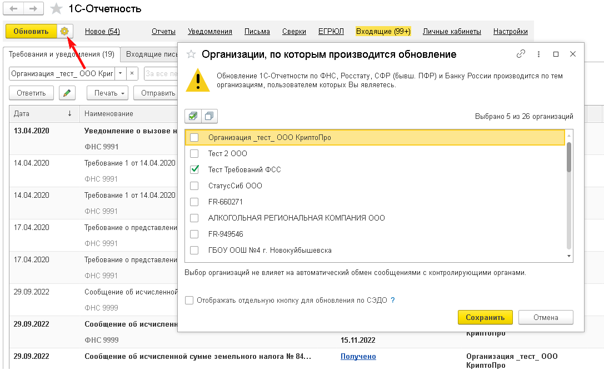Viewport: 604px width, 380px height.
Task: Open the Входящие (99+) section
Action: click(383, 32)
